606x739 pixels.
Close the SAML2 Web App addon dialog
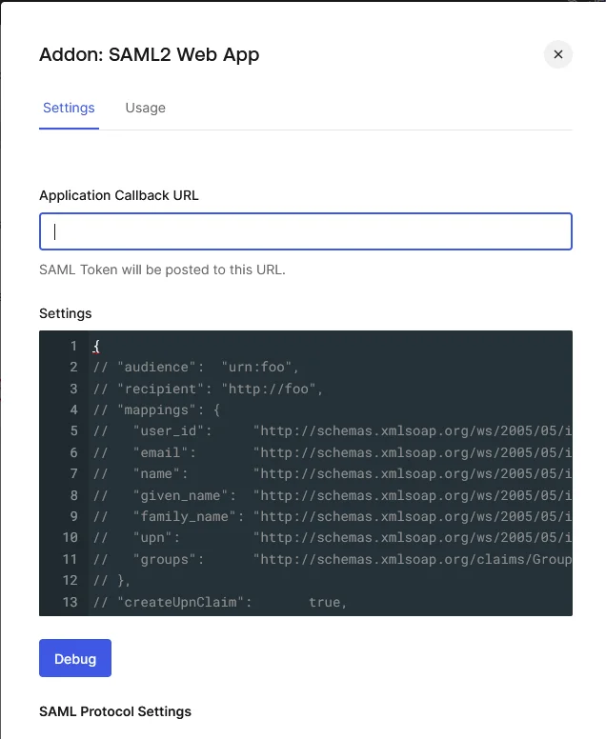[558, 54]
